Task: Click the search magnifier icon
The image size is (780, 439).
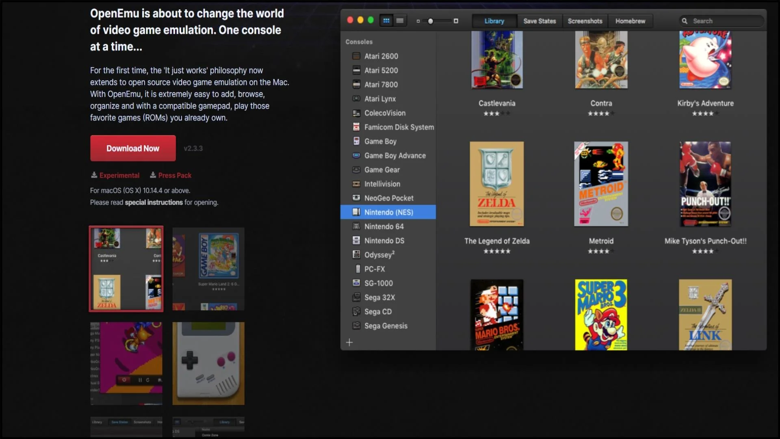Action: click(685, 21)
